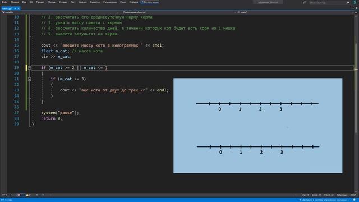
Task: Click the notifications bell in the status bar
Action: pyautogui.click(x=354, y=200)
